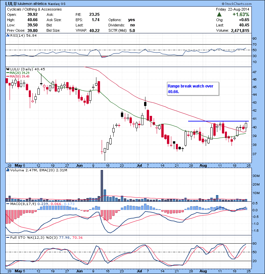
Task: Click the Dividends 'no' value
Action: [132, 25]
